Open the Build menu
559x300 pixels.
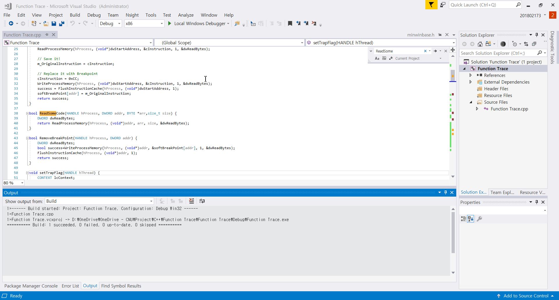click(x=75, y=15)
